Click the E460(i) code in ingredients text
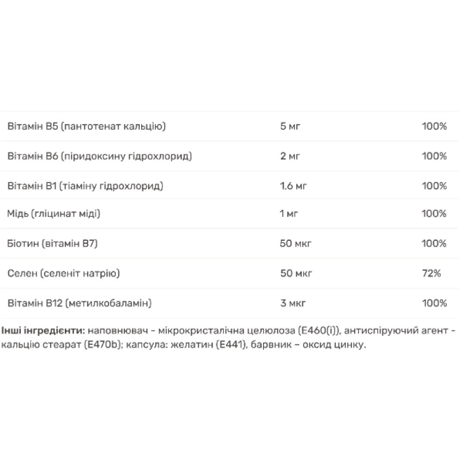This screenshot has height=463, width=463. [x=319, y=331]
